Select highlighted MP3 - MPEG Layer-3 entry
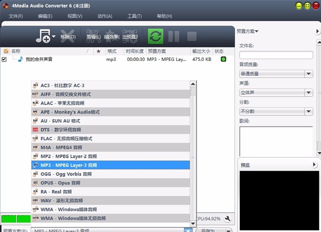The width and height of the screenshot is (321, 232). point(111,165)
